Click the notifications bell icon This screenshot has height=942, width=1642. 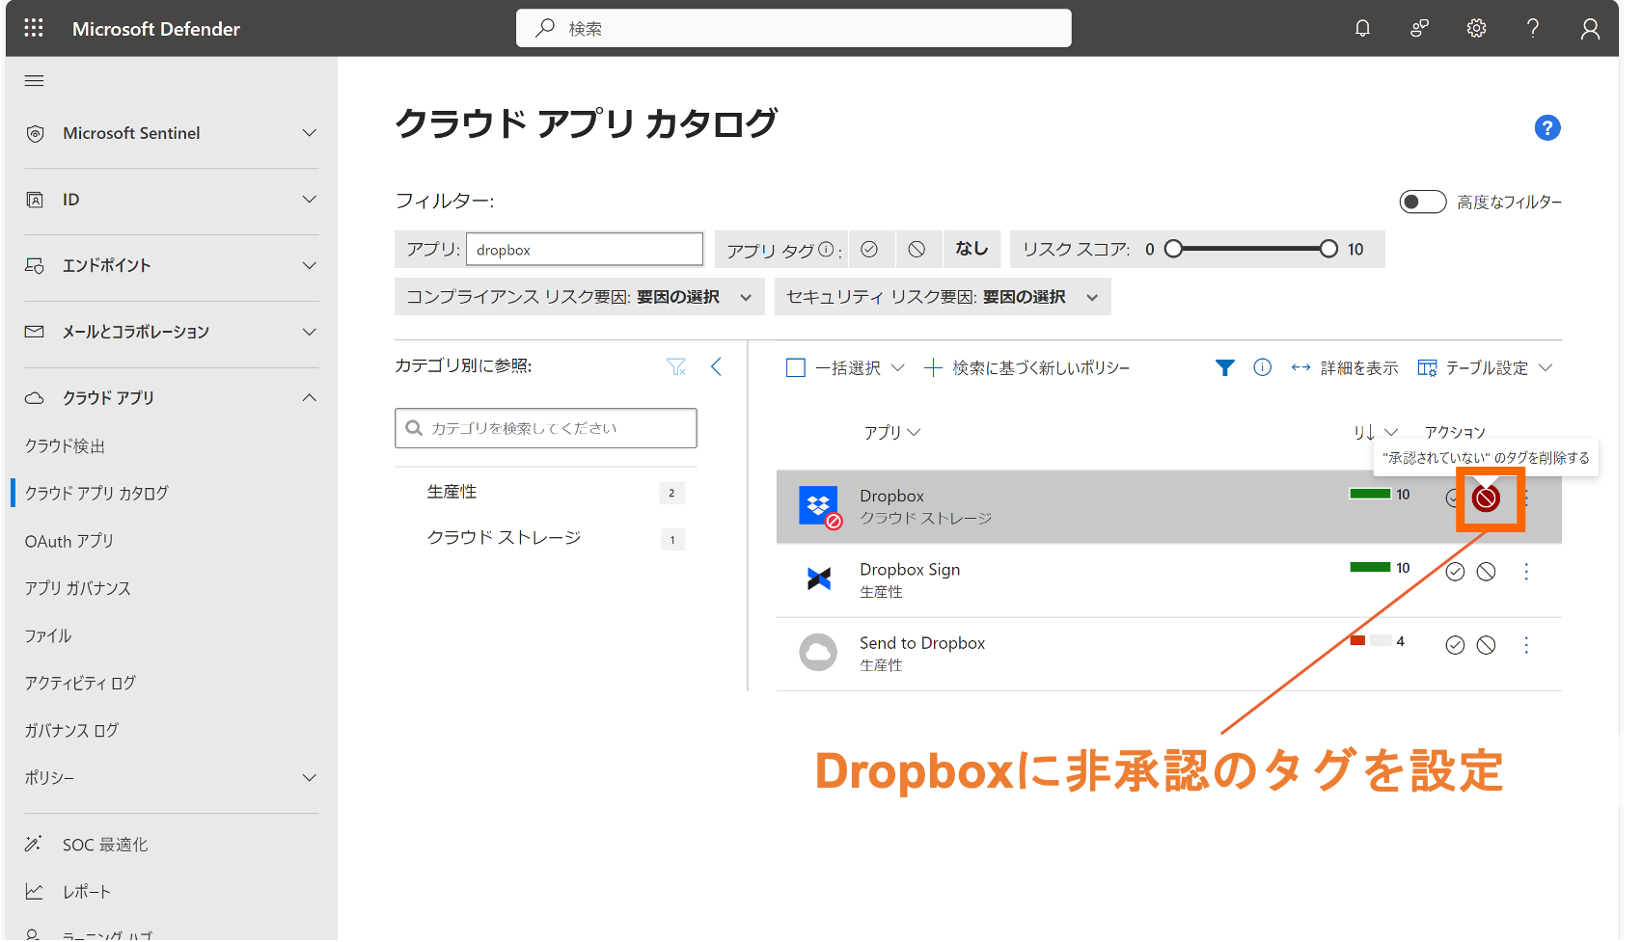1362,28
